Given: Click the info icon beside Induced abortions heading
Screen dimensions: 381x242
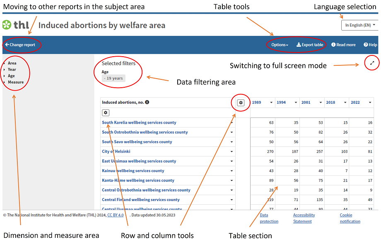Looking at the screenshot, I should click(147, 102).
